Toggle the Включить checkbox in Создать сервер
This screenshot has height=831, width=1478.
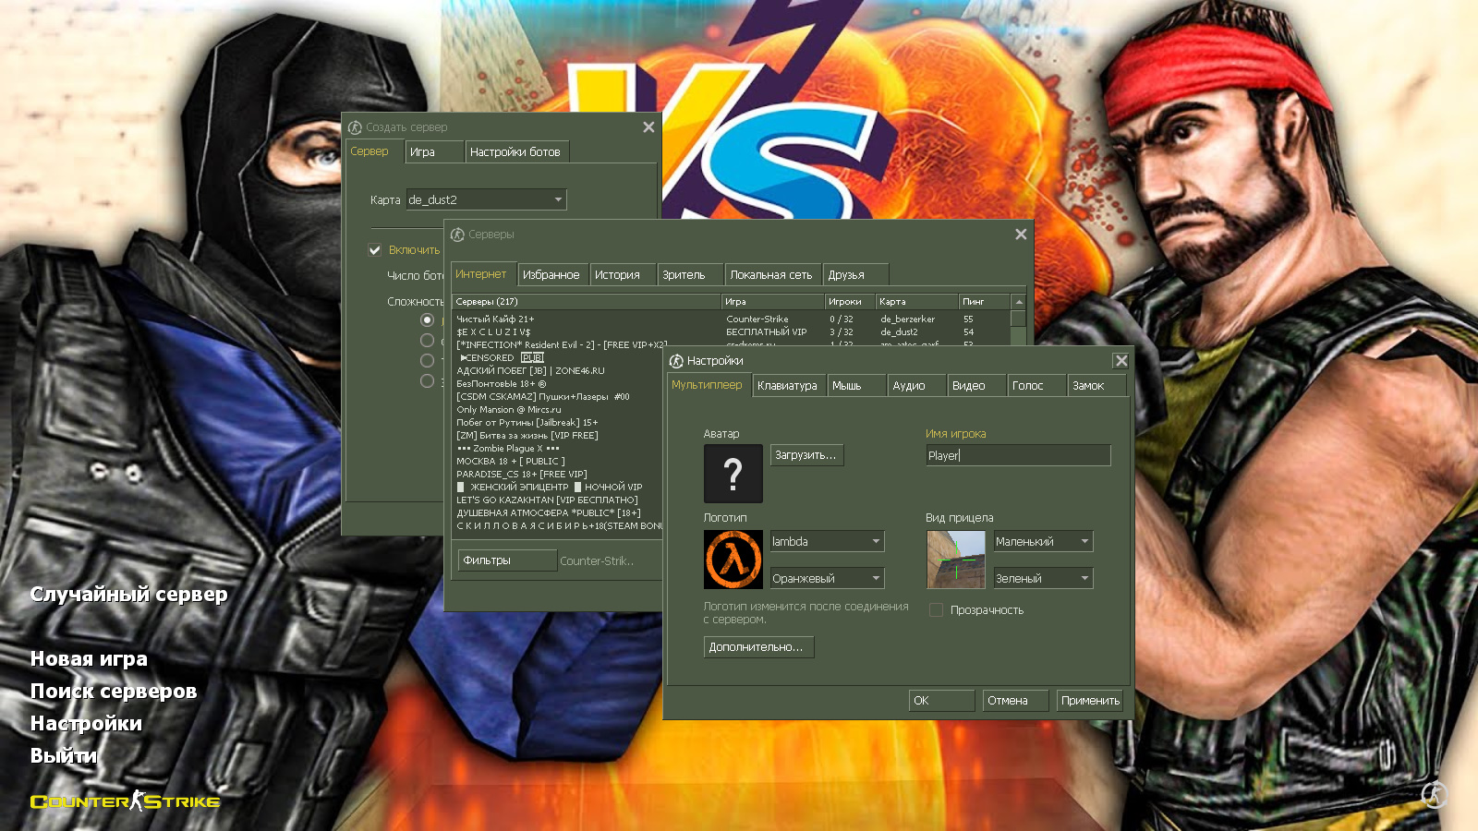(375, 249)
